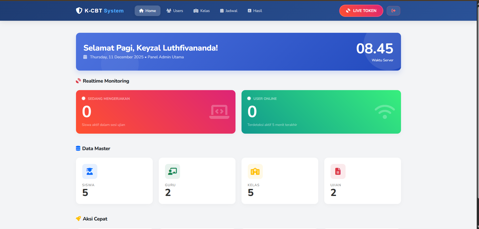The image size is (479, 229).
Task: Open the Hasil results menu
Action: click(255, 11)
